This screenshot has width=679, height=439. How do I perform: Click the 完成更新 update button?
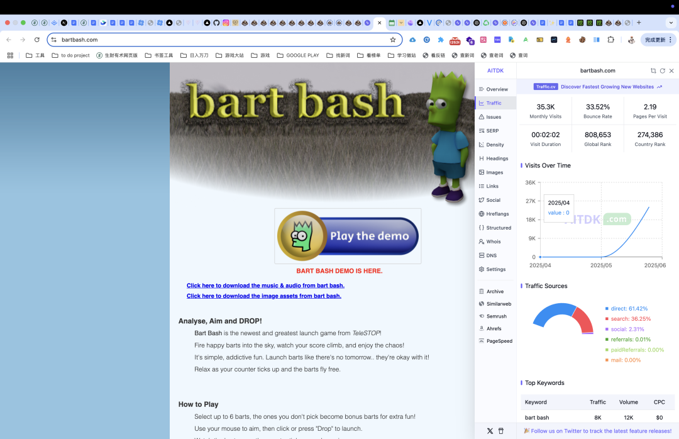click(x=658, y=40)
